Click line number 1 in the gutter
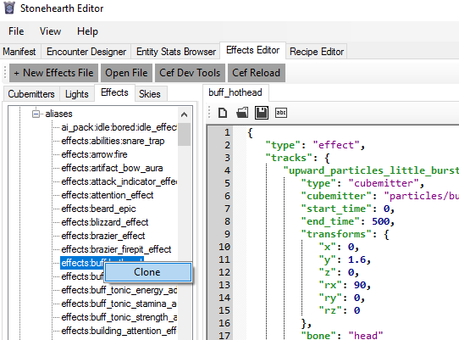 click(227, 132)
